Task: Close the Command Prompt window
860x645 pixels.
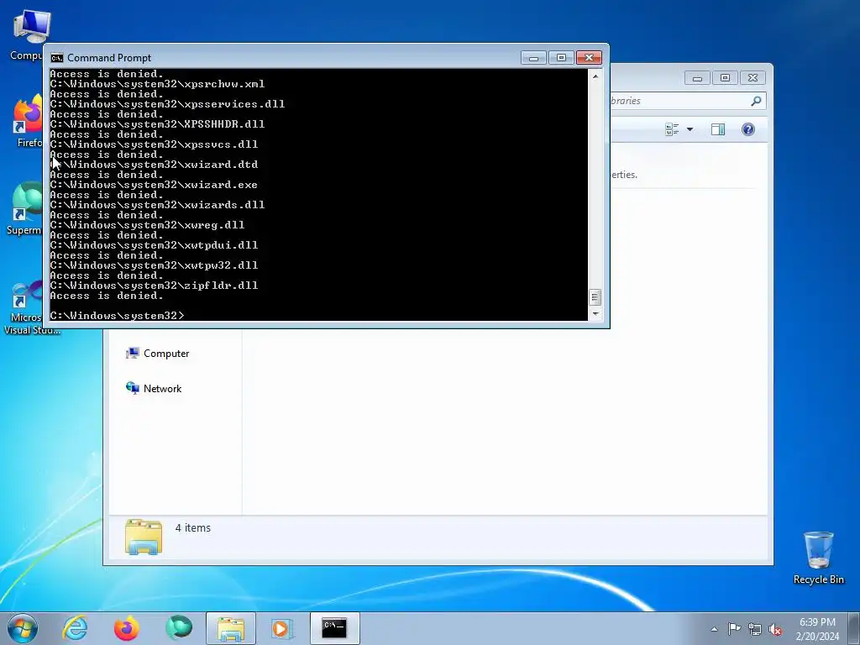Action: coord(589,58)
